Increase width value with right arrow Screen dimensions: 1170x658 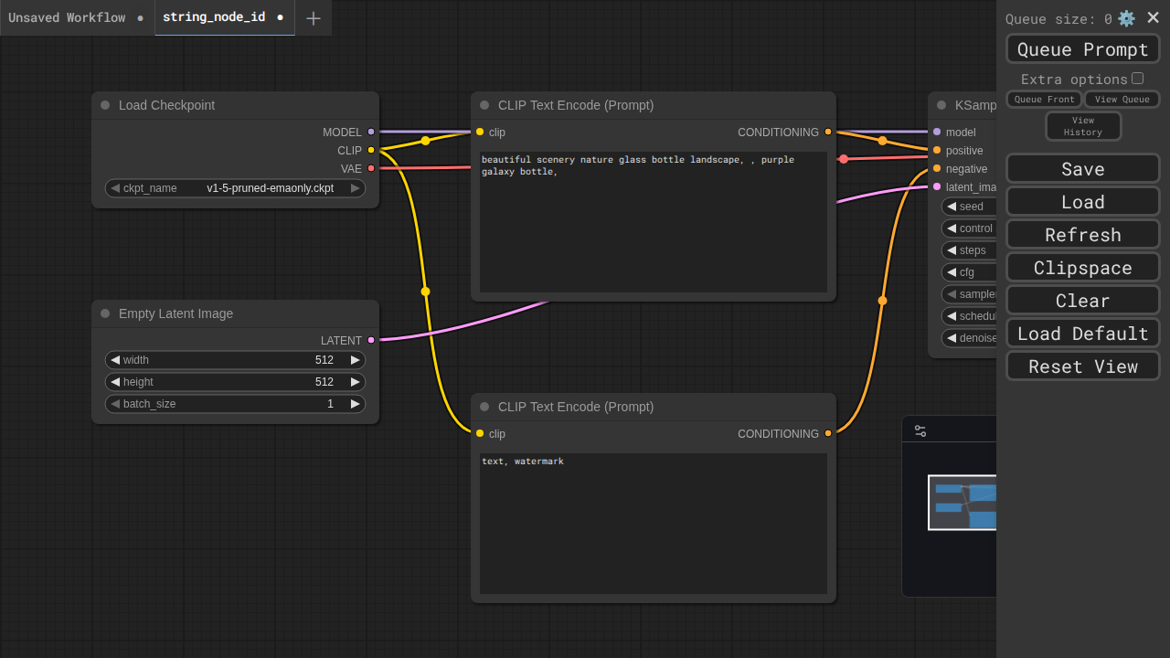coord(356,360)
